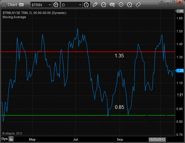Screen dimensions: 185x143
Task: Click the blue 1.20 current price marker
Action: 179,70
